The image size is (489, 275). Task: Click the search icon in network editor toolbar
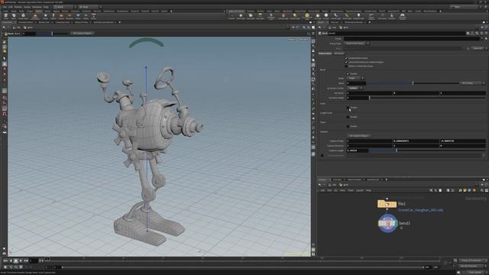pyautogui.click(x=482, y=190)
